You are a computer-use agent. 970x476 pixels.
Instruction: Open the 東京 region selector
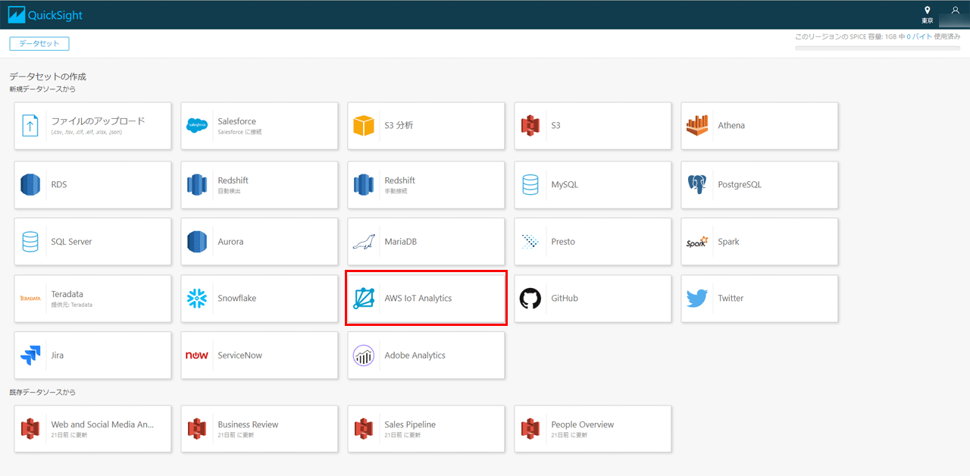(x=928, y=14)
